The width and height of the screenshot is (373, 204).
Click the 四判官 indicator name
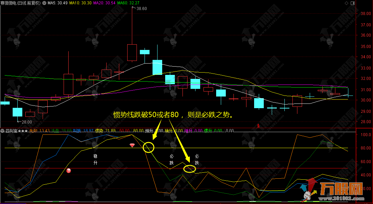pos(11,130)
